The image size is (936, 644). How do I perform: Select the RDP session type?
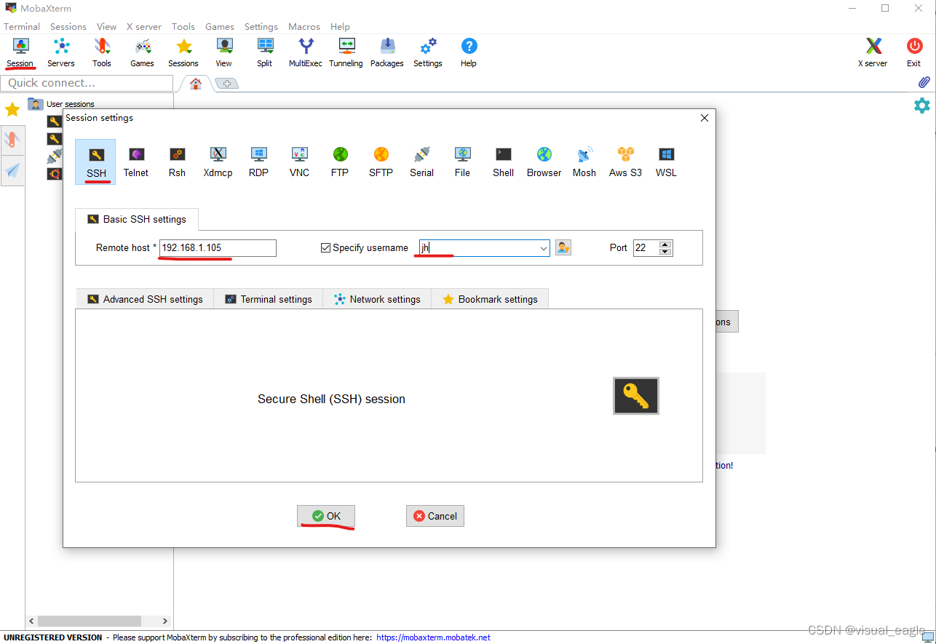click(x=258, y=162)
